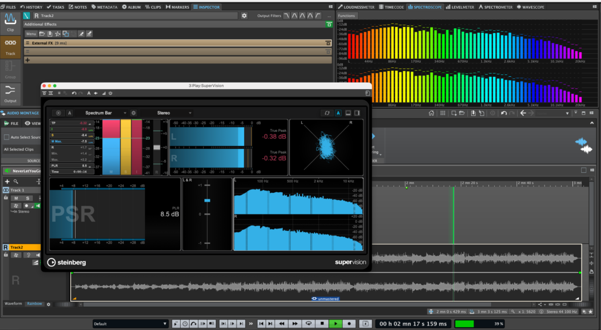Viewport: 601px width, 330px height.
Task: Toggle loop playback in transport bar
Action: click(309, 324)
